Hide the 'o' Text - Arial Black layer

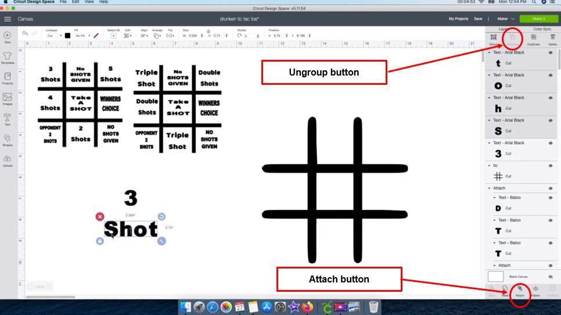point(551,75)
